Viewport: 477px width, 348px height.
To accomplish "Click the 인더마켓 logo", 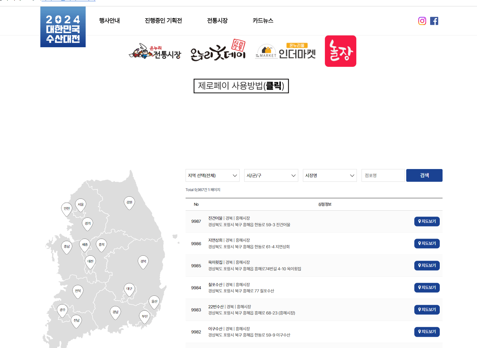I will pyautogui.click(x=286, y=51).
